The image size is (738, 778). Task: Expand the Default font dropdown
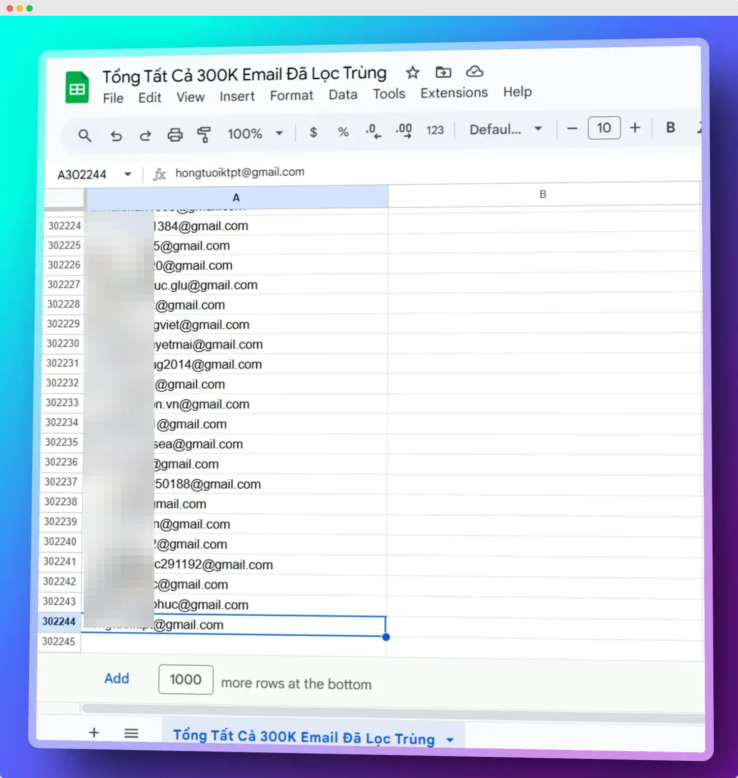pos(505,129)
